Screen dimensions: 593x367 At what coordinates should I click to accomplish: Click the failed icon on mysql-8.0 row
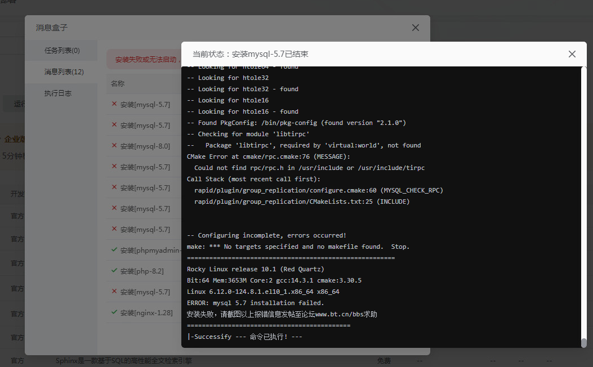pos(114,145)
